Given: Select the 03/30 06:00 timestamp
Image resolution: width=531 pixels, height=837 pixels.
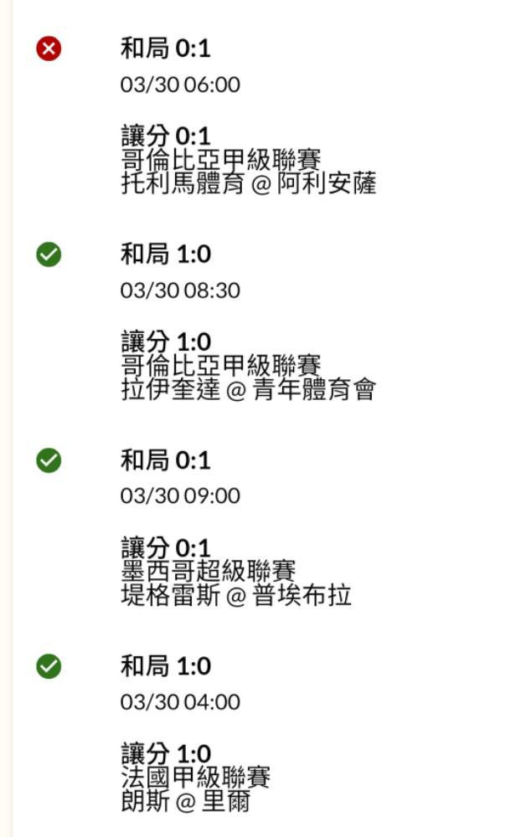Looking at the screenshot, I should coord(180,85).
